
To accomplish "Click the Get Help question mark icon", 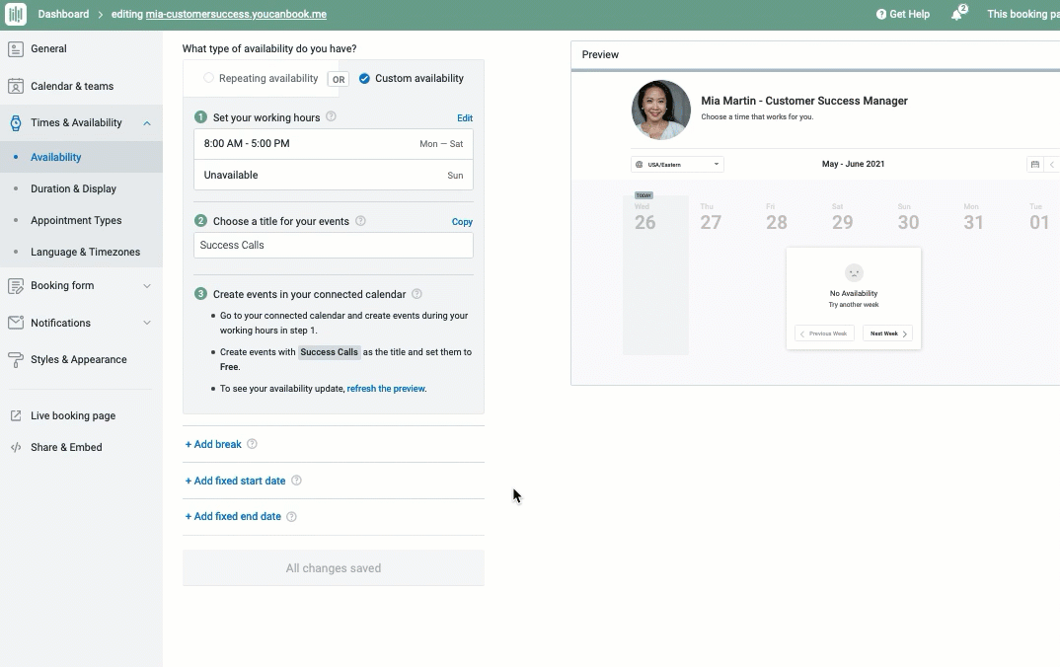I will [880, 14].
